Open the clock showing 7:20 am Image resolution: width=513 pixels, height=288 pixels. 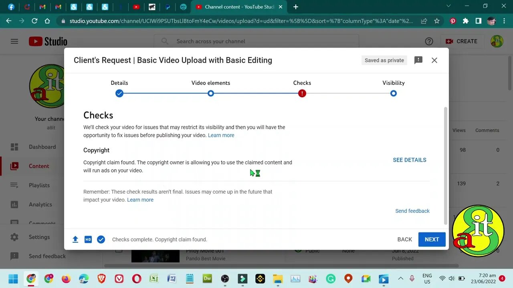(483, 278)
